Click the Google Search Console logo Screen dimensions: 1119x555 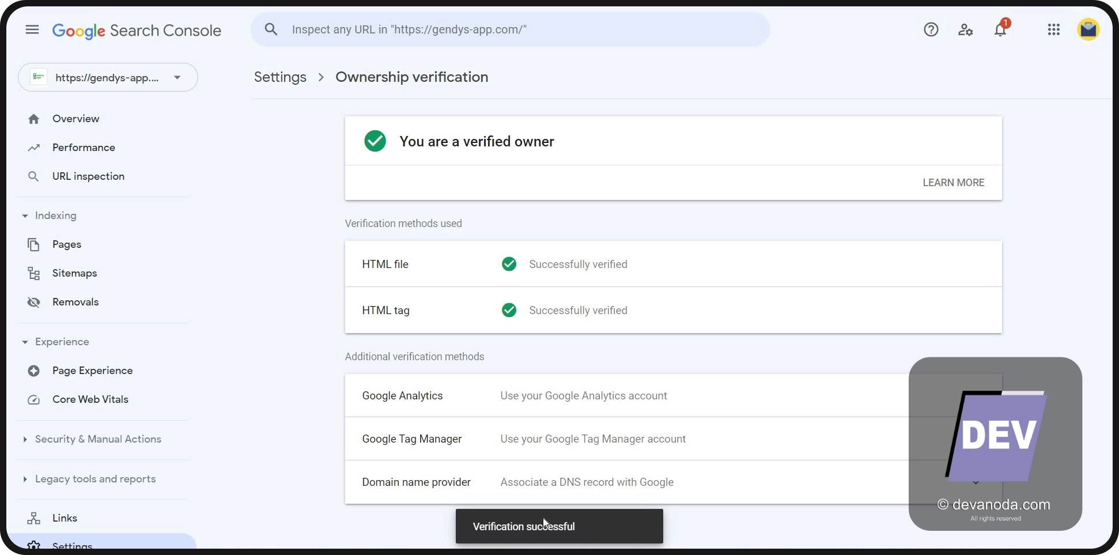coord(137,31)
